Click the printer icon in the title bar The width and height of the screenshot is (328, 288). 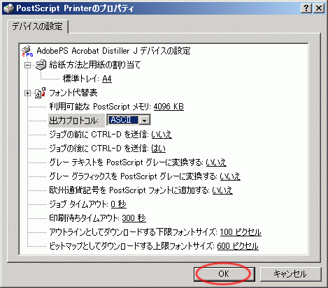(9, 8)
